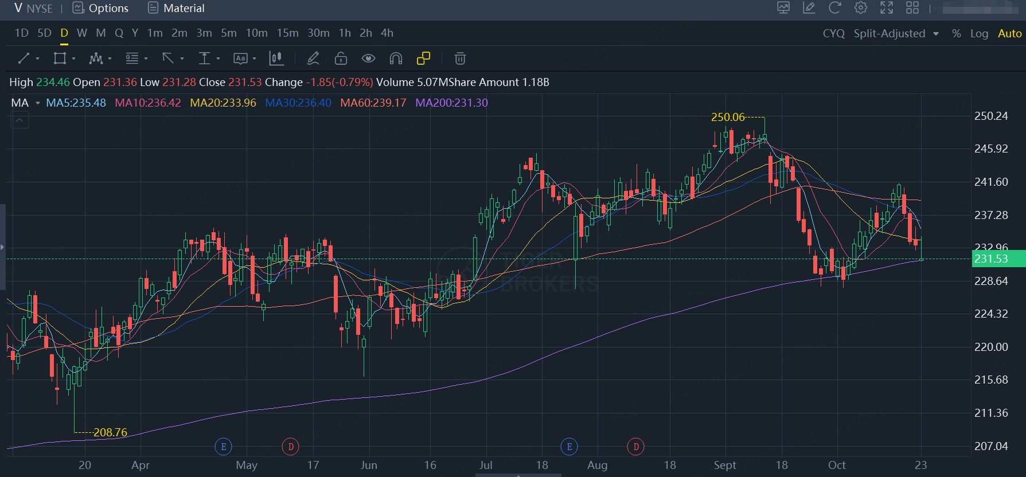Screen dimensions: 1026x477
Task: Select the line drawing tool
Action: click(x=24, y=58)
